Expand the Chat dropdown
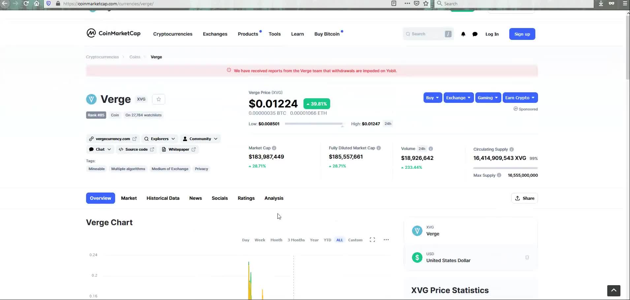Image resolution: width=630 pixels, height=300 pixels. [x=100, y=149]
